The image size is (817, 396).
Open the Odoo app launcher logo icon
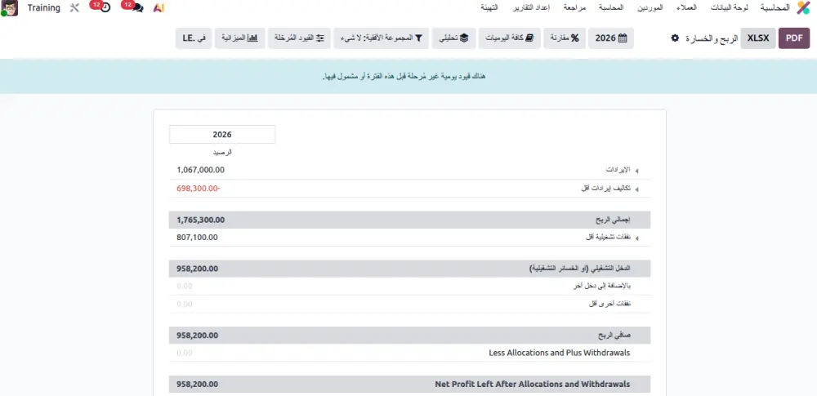(x=803, y=8)
